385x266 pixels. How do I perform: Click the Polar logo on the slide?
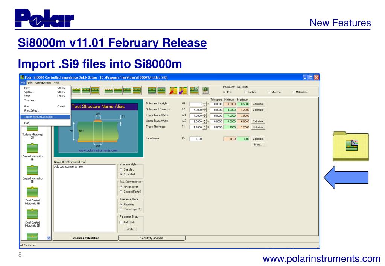pyautogui.click(x=44, y=18)
